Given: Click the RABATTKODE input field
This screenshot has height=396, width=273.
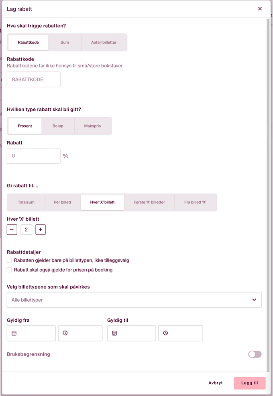Looking at the screenshot, I should [x=34, y=79].
